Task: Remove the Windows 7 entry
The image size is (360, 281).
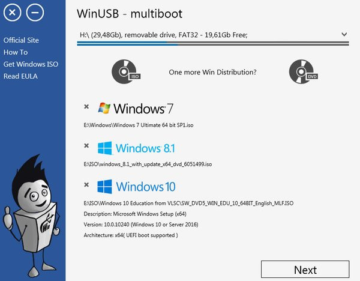Action: pos(86,106)
